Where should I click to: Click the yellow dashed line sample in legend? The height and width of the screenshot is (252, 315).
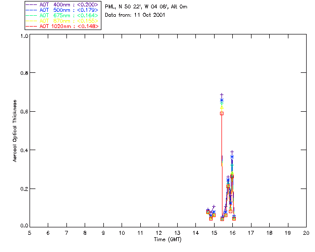click(31, 21)
